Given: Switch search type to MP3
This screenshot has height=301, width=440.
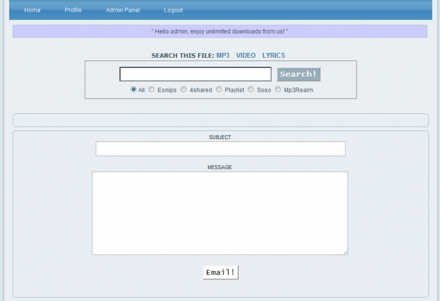Looking at the screenshot, I should click(223, 56).
